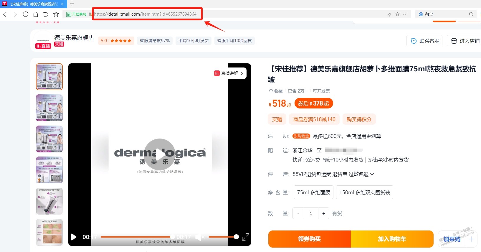The width and height of the screenshot is (481, 252).
Task: Expand video to fullscreen
Action: [245, 237]
